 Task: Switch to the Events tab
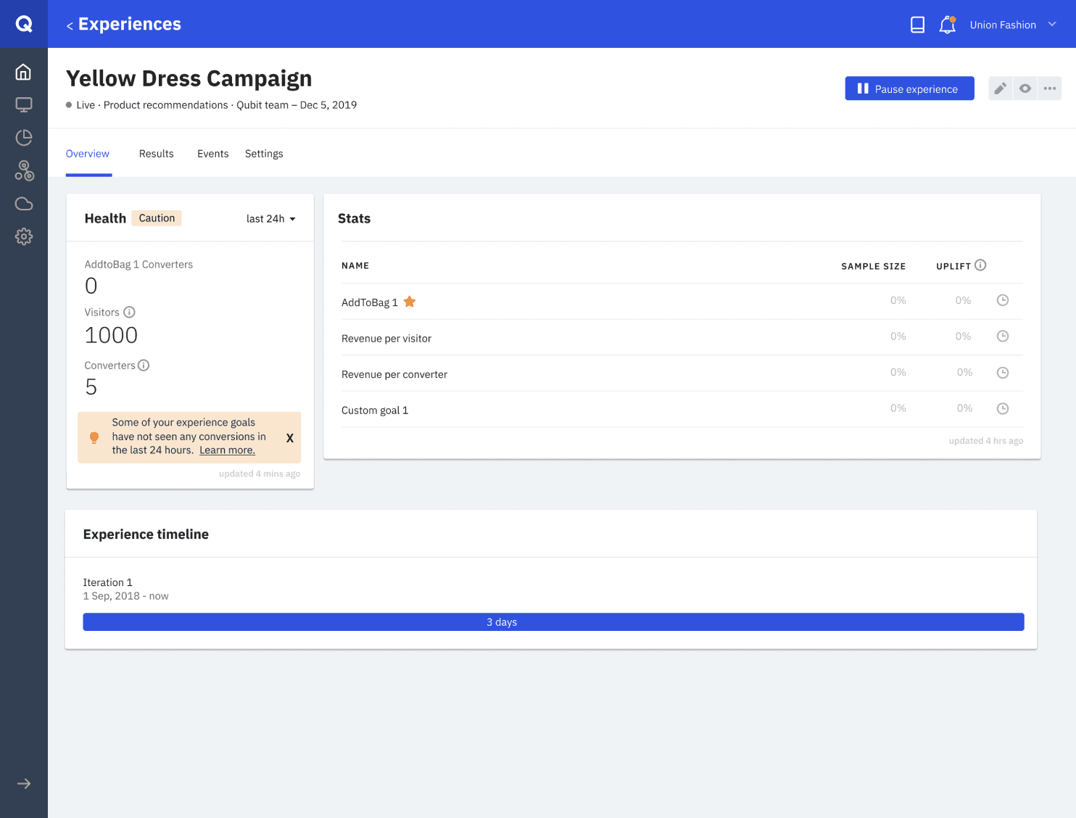[x=213, y=154]
